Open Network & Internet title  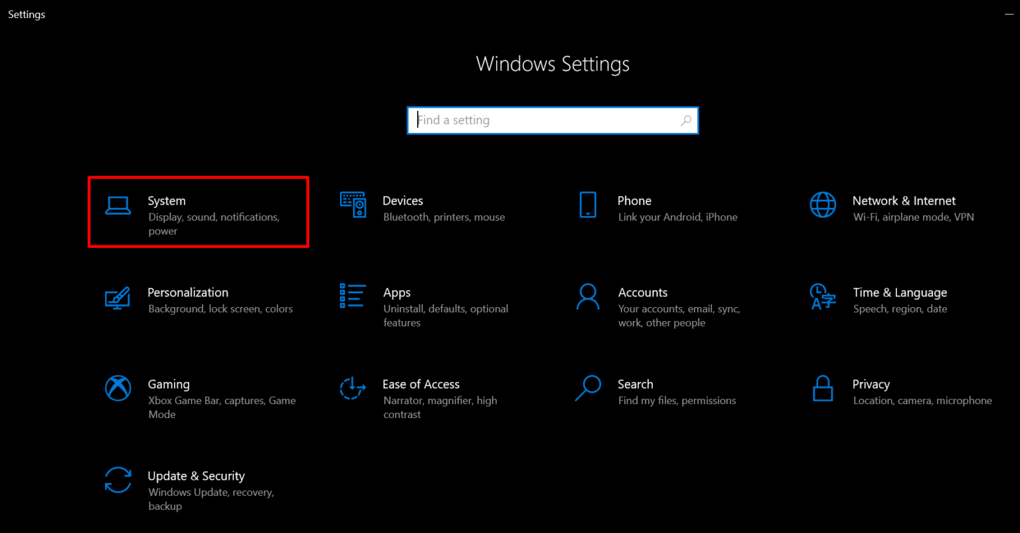pos(904,201)
